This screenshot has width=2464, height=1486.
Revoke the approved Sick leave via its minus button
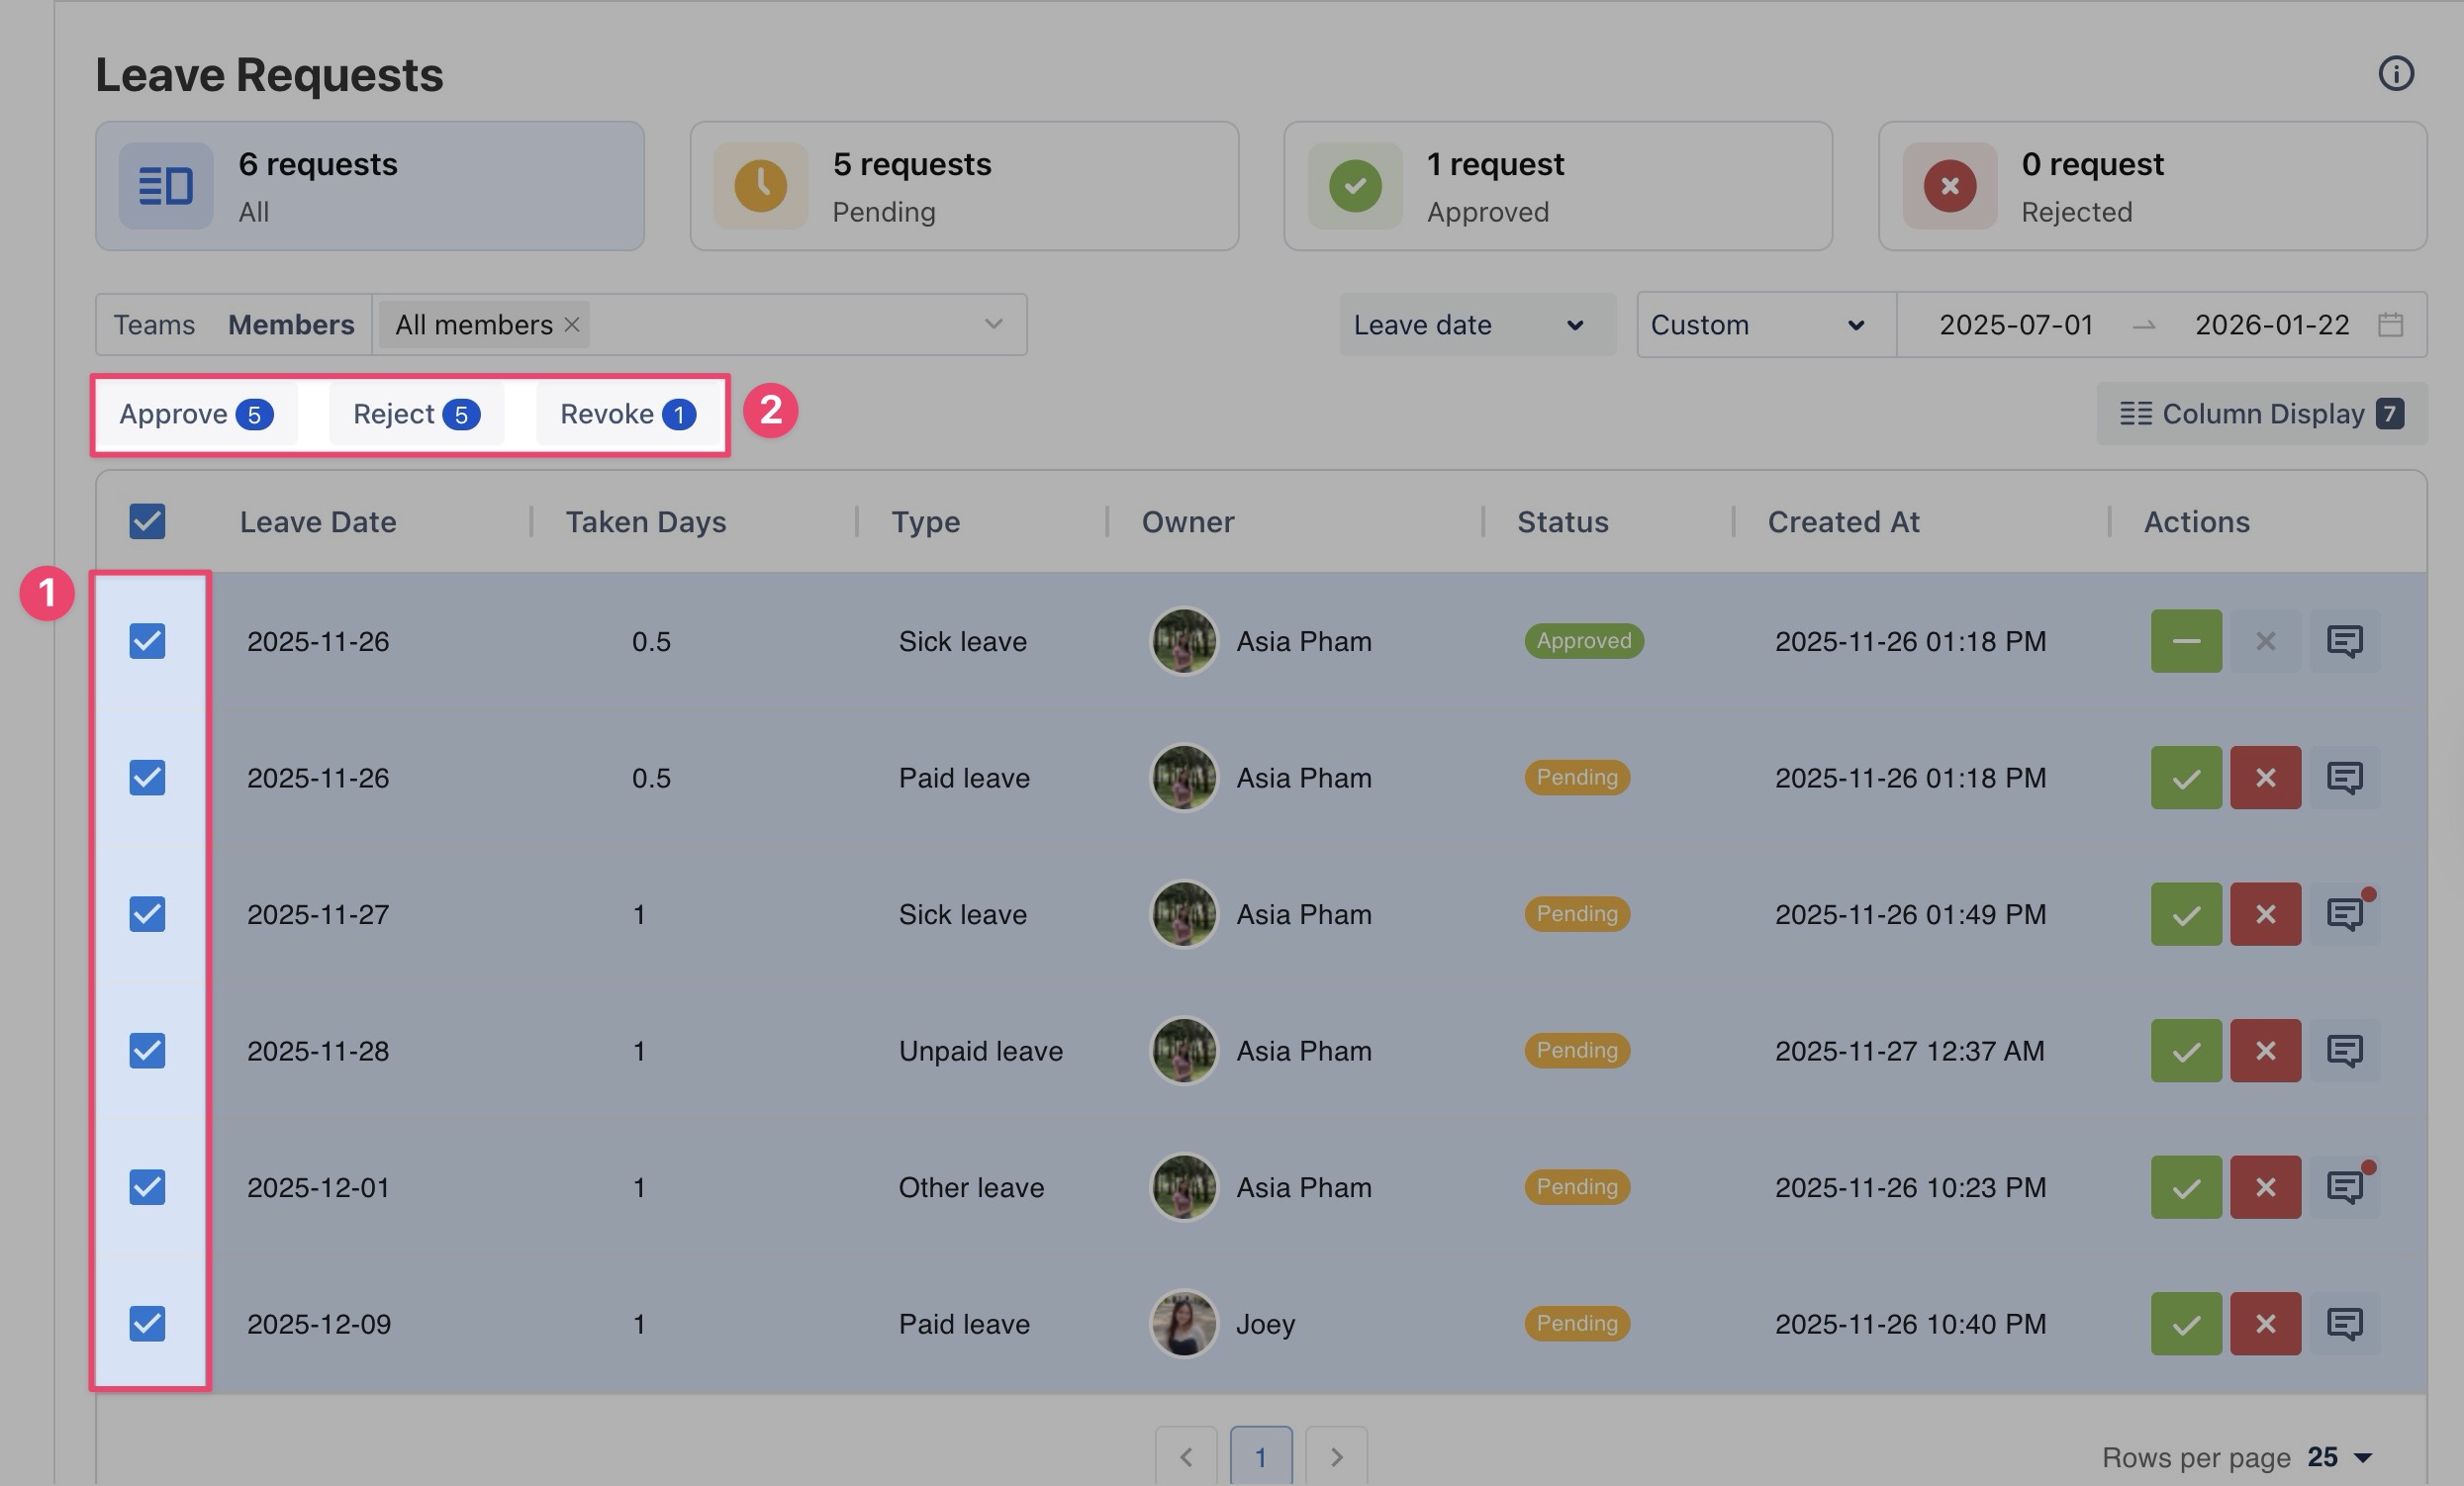[2186, 641]
